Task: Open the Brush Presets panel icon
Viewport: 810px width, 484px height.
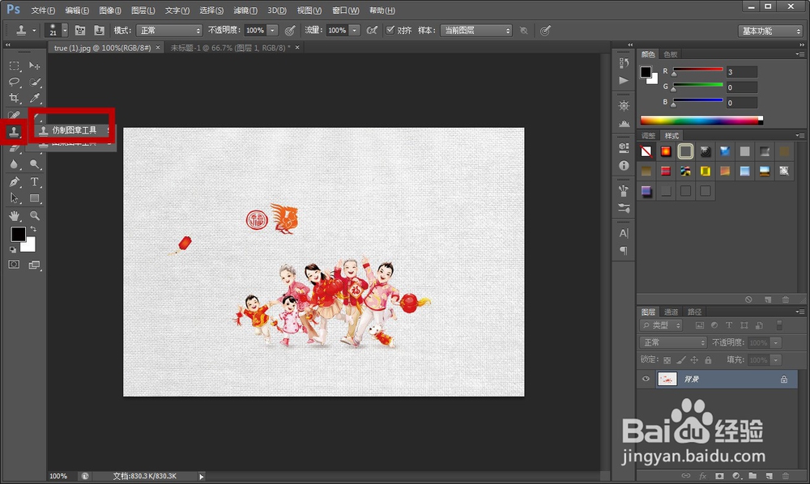Action: click(x=624, y=208)
